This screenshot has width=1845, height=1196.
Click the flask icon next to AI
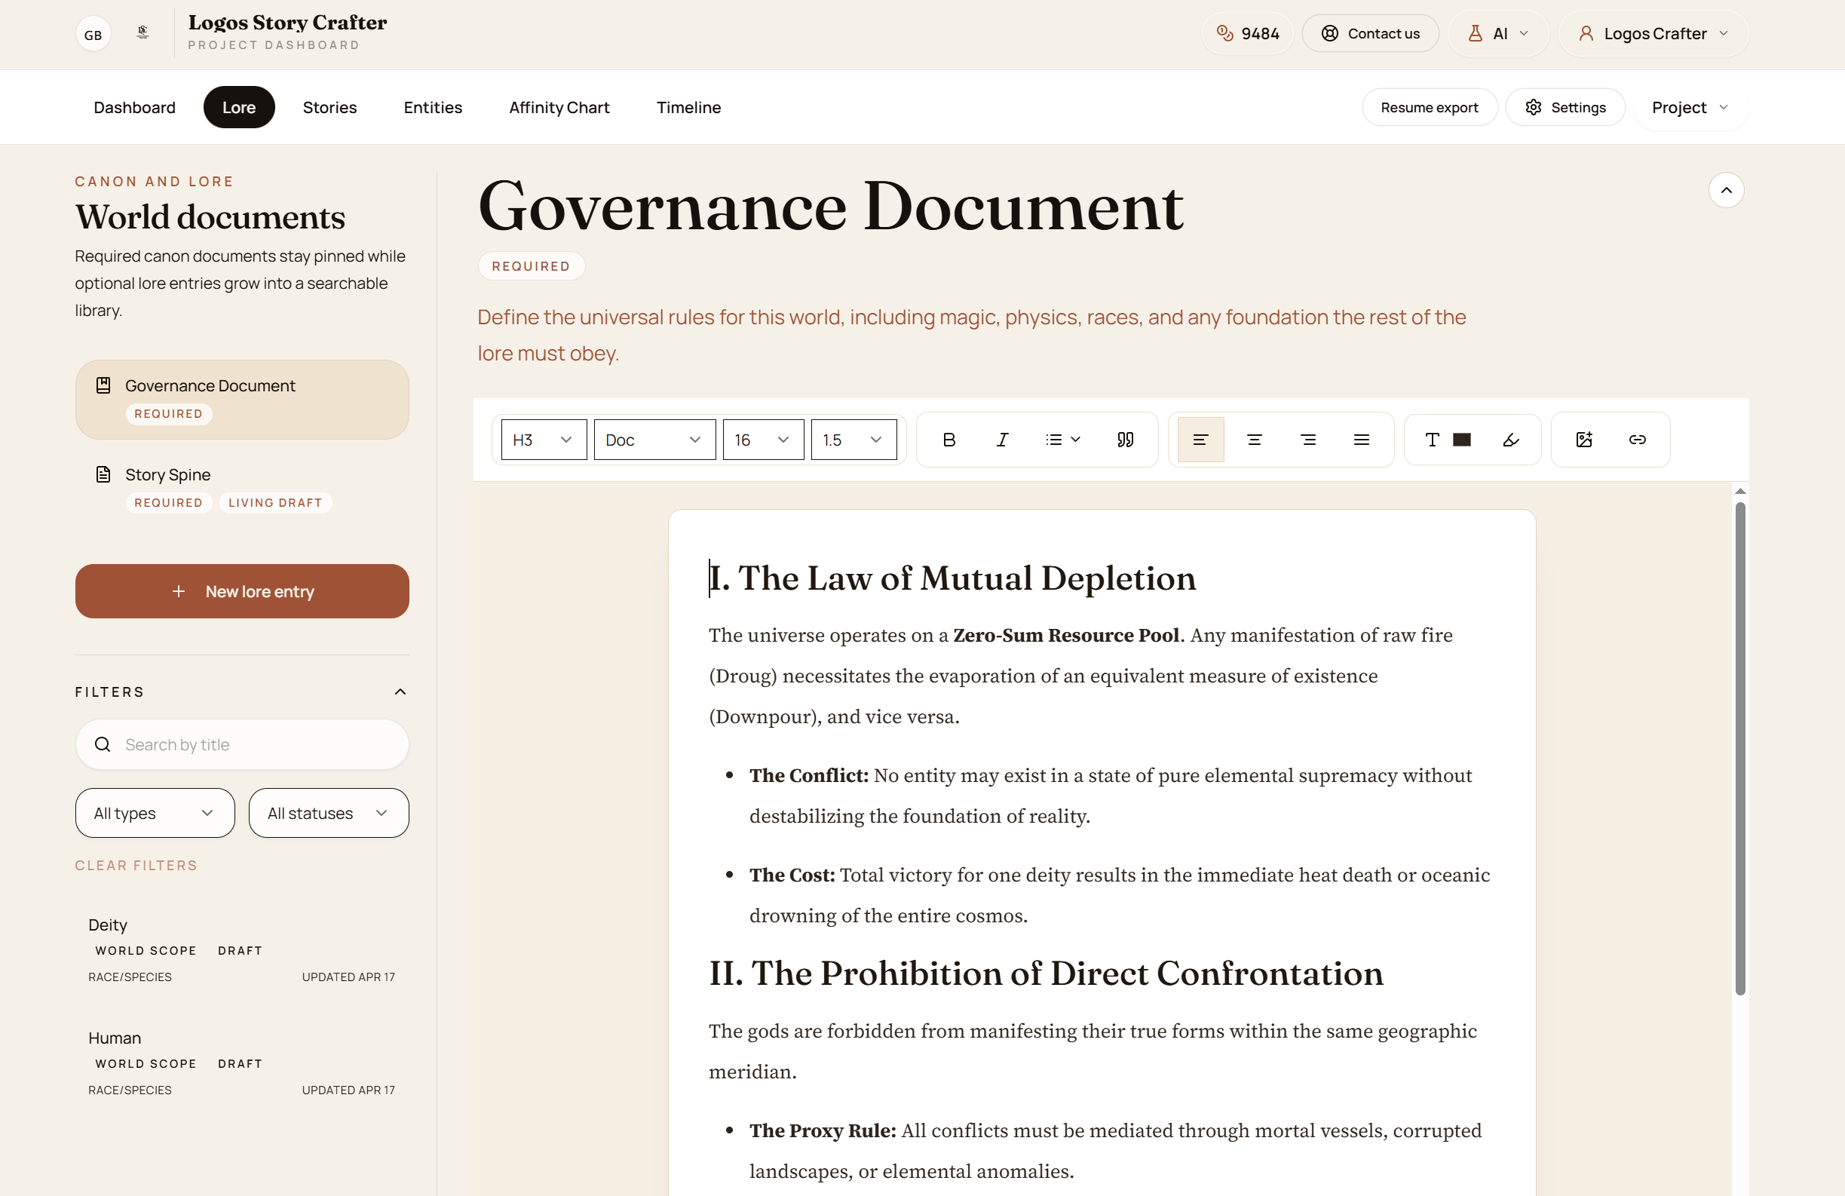click(1476, 33)
